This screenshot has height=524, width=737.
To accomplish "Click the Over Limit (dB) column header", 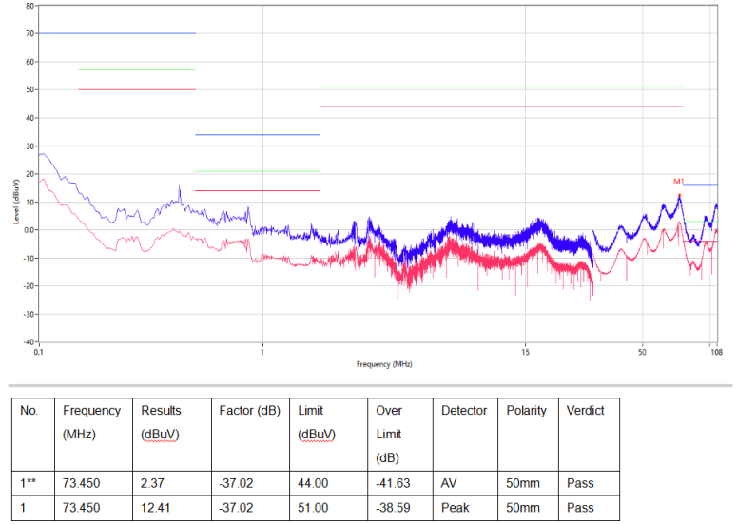I will [x=389, y=434].
